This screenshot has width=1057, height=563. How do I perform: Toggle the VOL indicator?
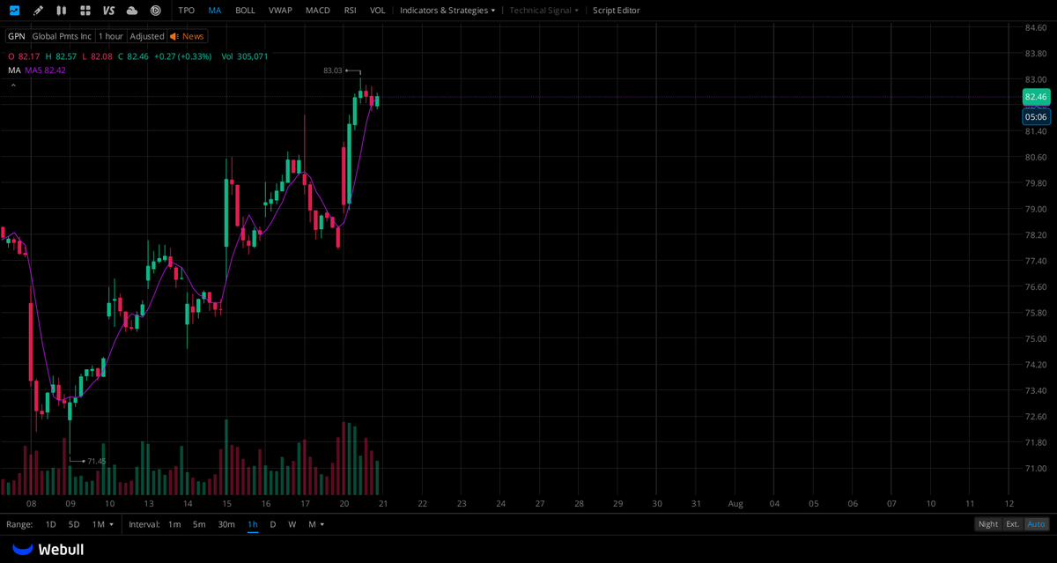pos(377,11)
